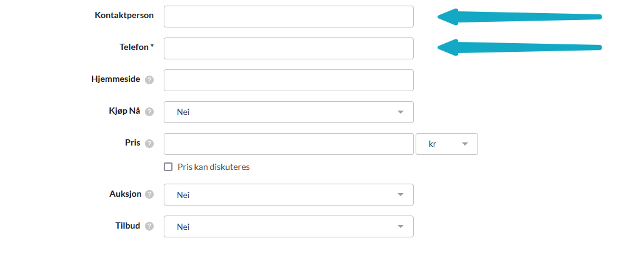Click the Telefon field label
635x253 pixels.
coord(136,47)
